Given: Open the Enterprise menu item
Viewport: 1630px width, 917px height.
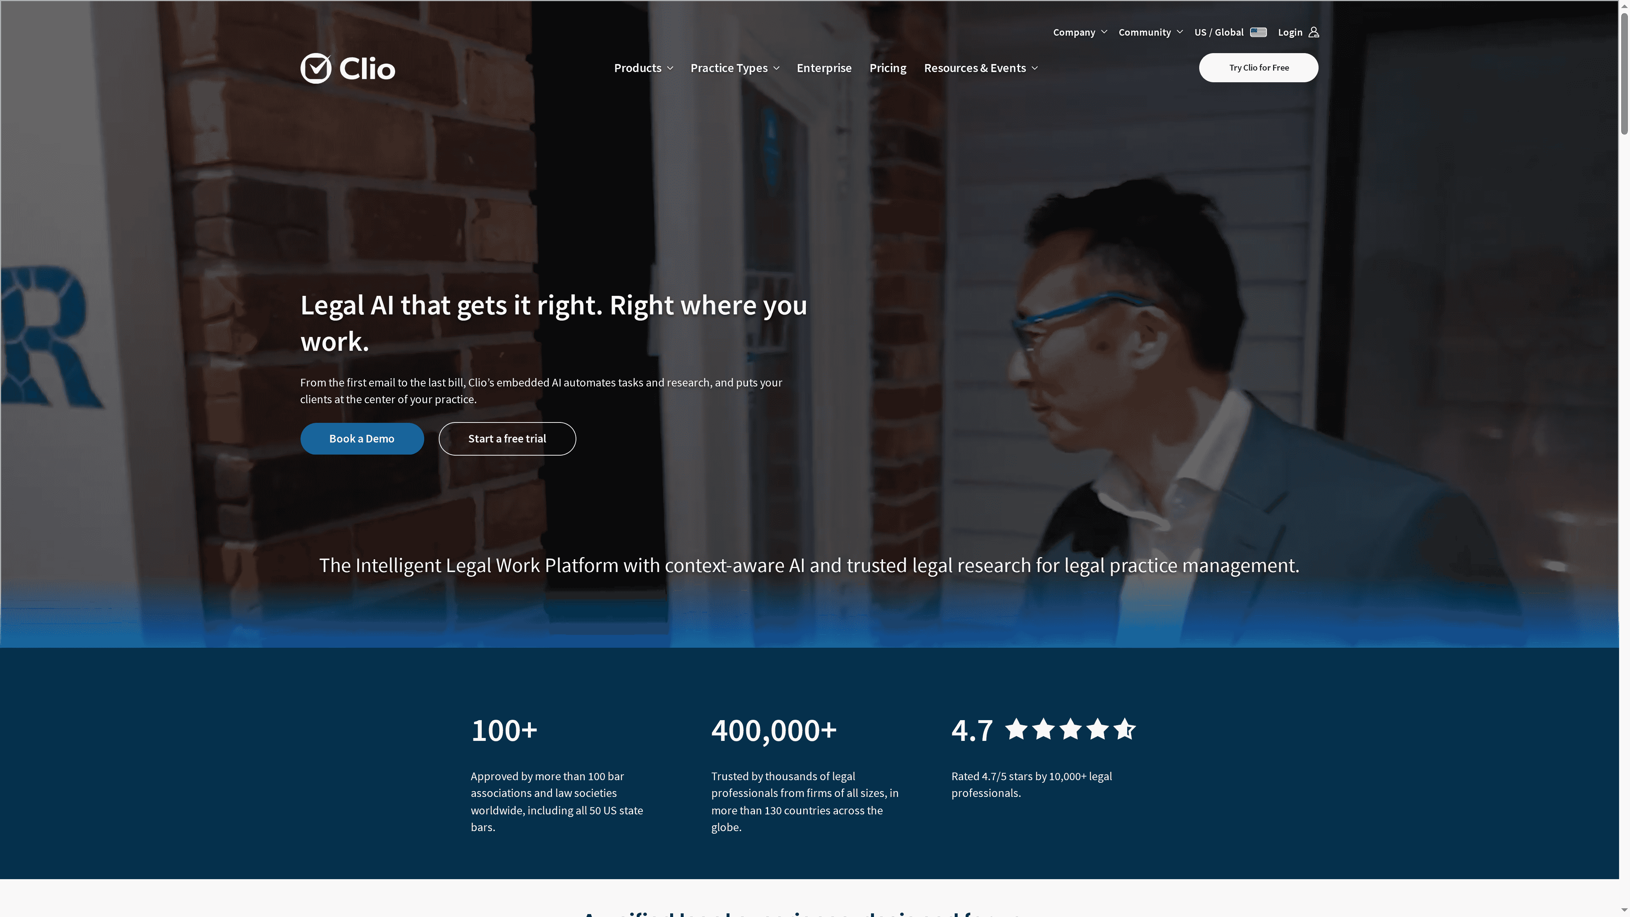Looking at the screenshot, I should pos(824,68).
